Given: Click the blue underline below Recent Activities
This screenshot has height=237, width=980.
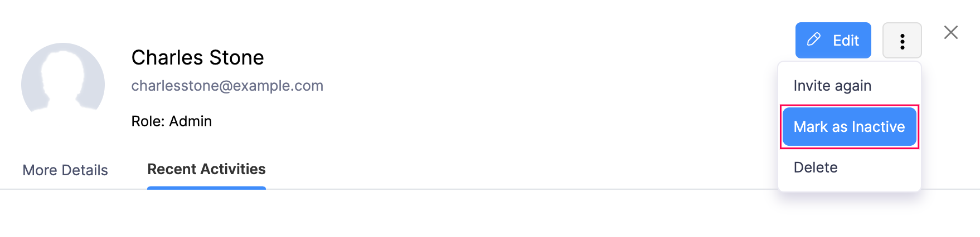Looking at the screenshot, I should coord(206,188).
